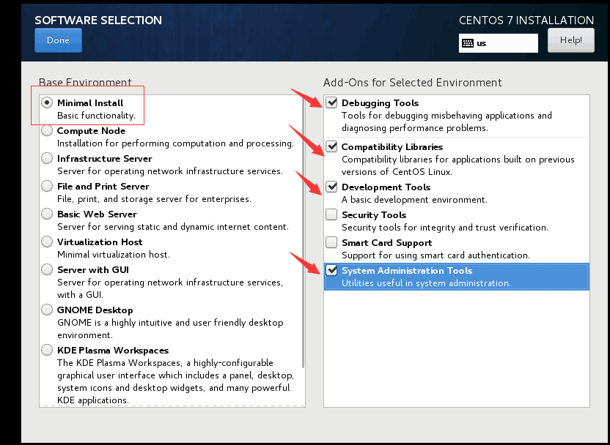Select the Compute Node radio button
Screen dimensions: 610x445
click(47, 130)
